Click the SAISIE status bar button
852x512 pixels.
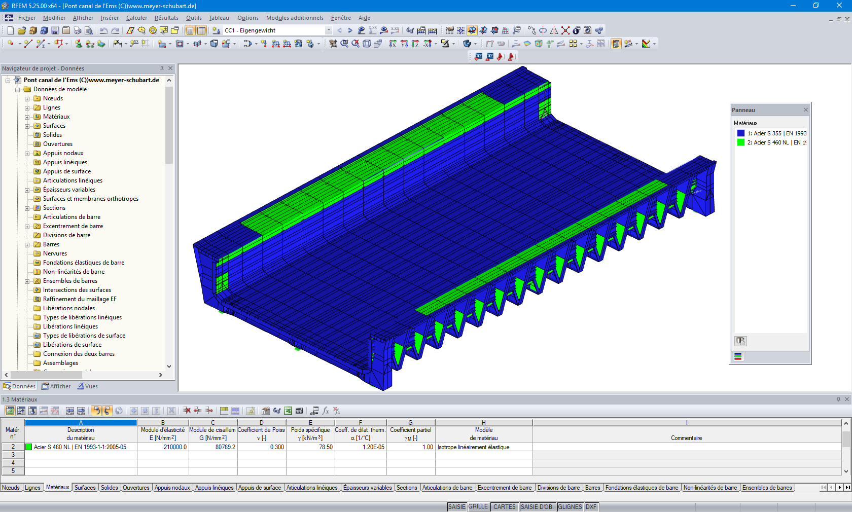(456, 507)
